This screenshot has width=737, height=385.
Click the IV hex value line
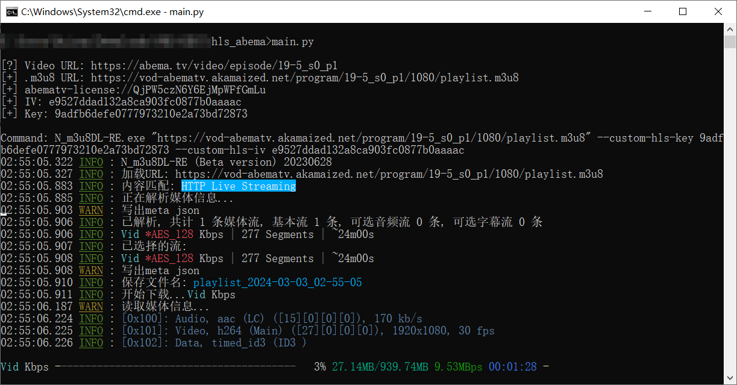click(145, 102)
